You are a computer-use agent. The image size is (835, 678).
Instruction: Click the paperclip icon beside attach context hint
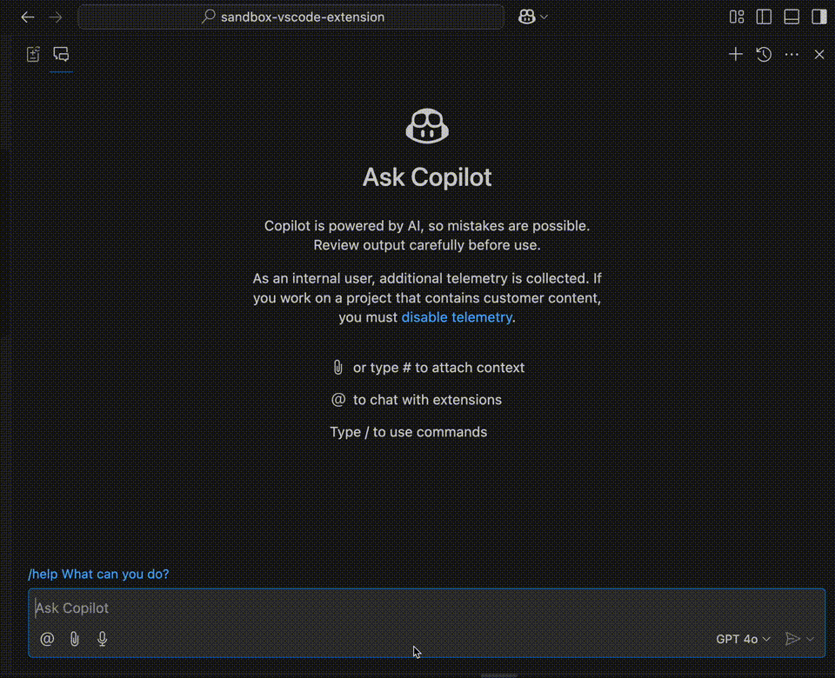(337, 367)
